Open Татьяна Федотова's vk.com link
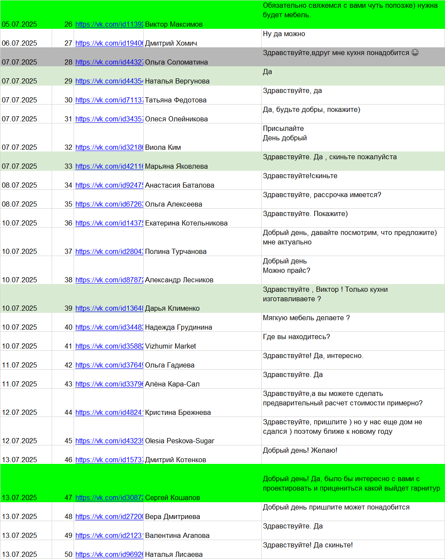 coord(109,100)
